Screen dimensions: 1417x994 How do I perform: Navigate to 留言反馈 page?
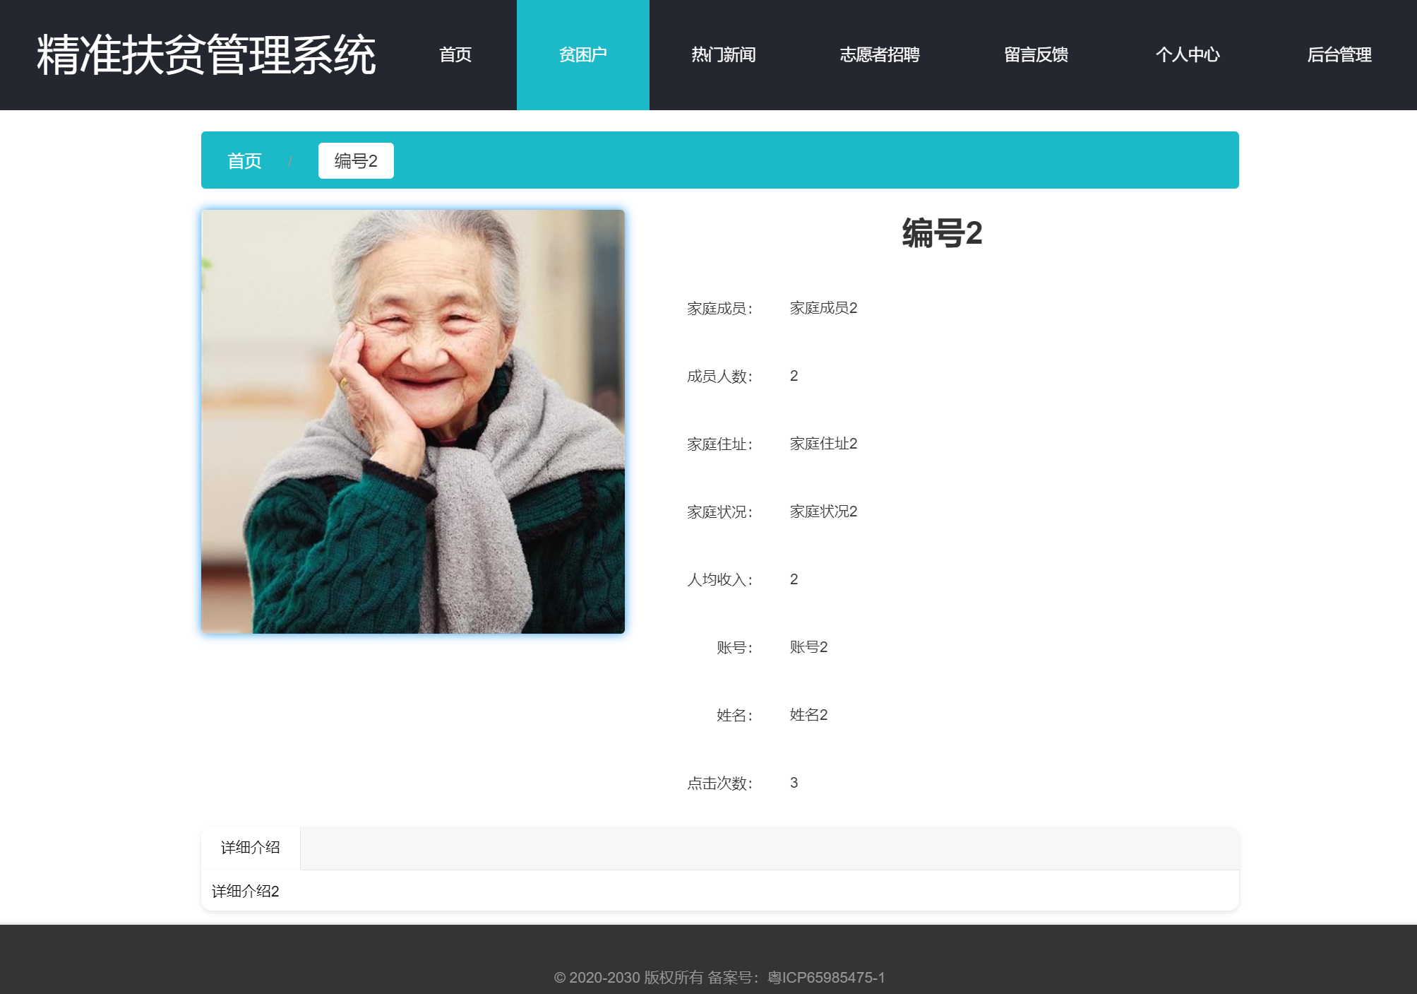point(1036,55)
